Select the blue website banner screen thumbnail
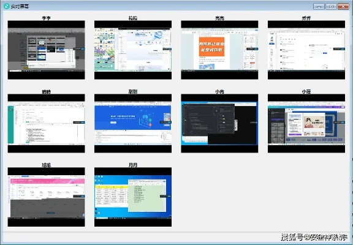Viewport: 353px width, 245px height. coord(133,123)
